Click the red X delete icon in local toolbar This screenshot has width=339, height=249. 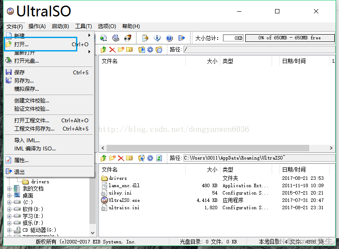click(x=121, y=158)
